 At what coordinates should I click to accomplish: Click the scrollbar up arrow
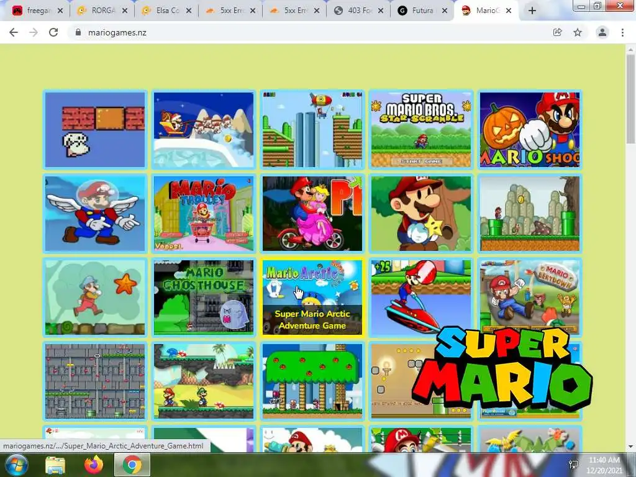tap(630, 50)
